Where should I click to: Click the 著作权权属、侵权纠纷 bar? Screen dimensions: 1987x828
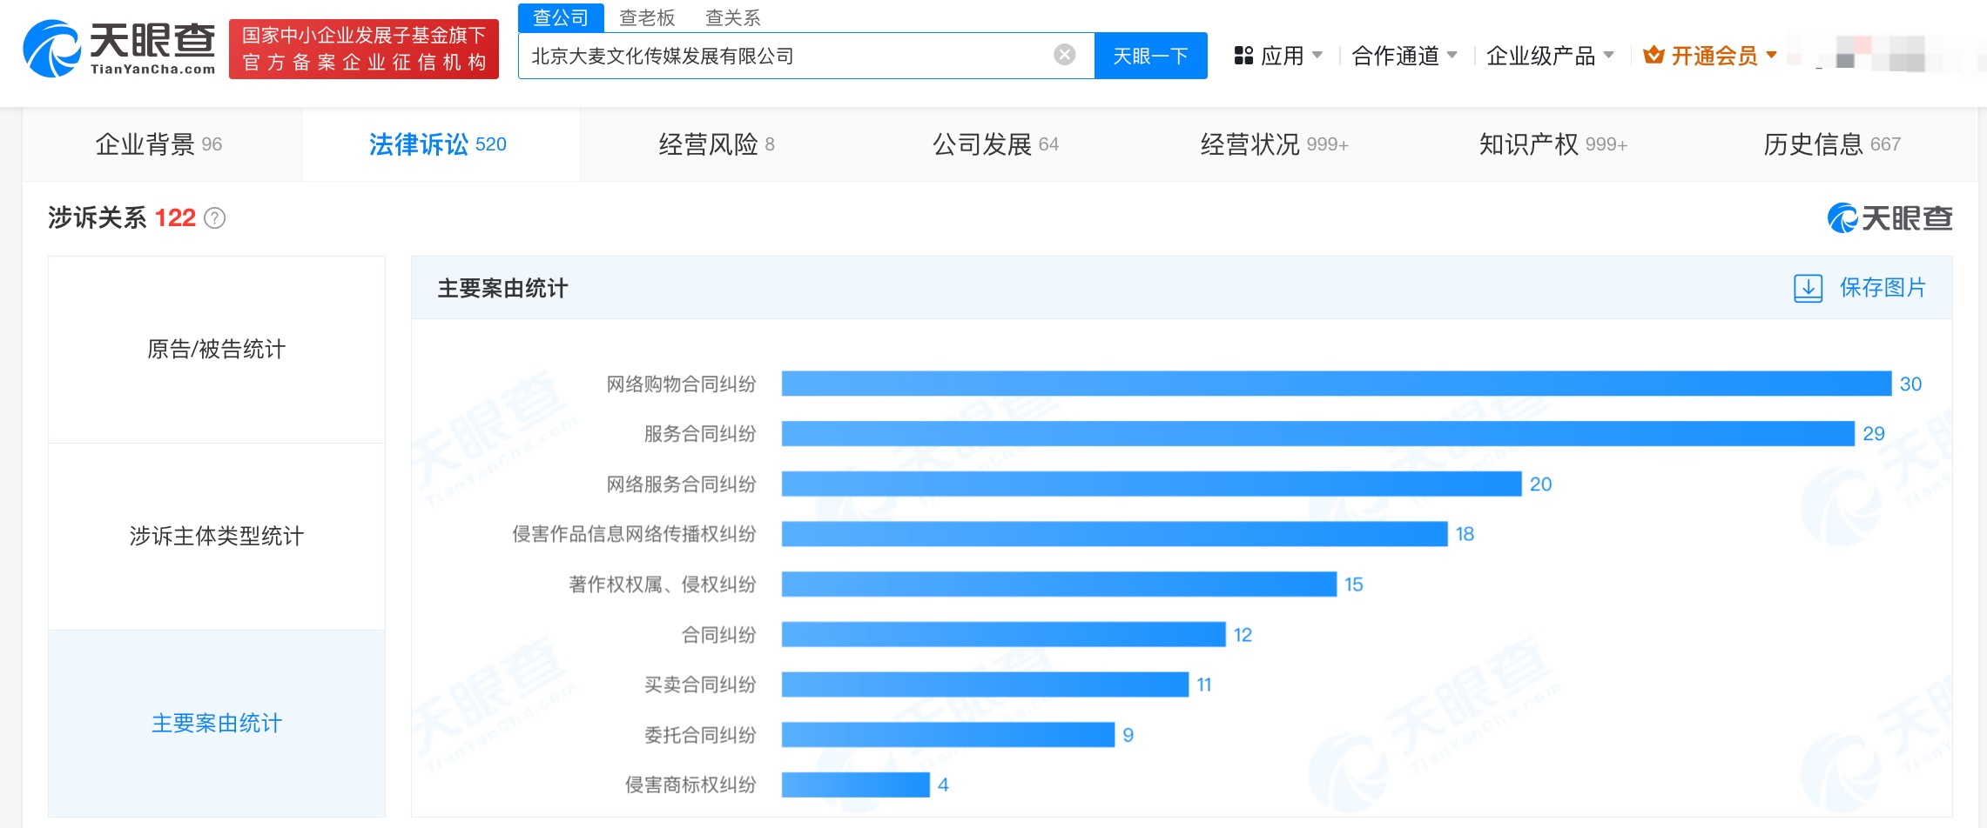click(x=1059, y=584)
